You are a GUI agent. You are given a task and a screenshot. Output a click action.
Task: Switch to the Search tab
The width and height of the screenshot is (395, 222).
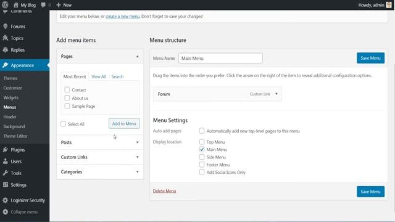pos(117,76)
